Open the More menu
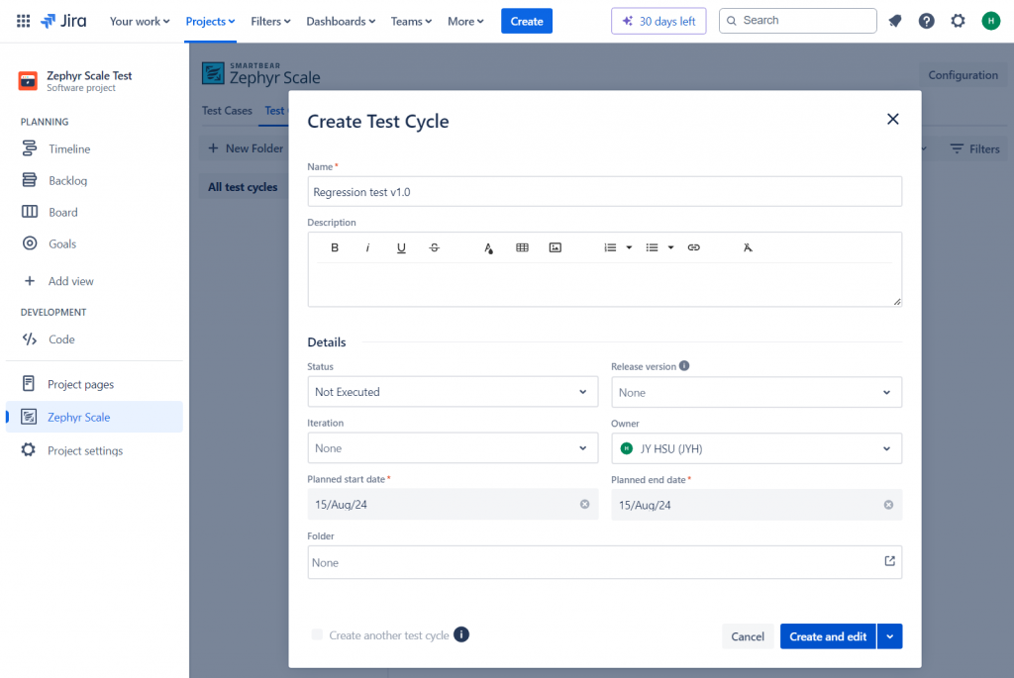This screenshot has width=1014, height=678. pos(465,22)
